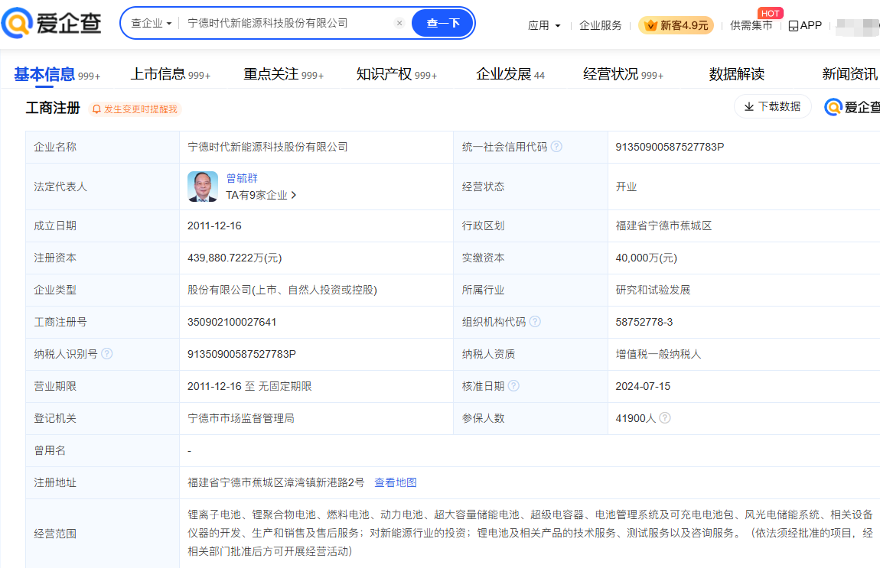
Task: Click registered capital 439,880.7222万(元)
Action: (x=235, y=258)
